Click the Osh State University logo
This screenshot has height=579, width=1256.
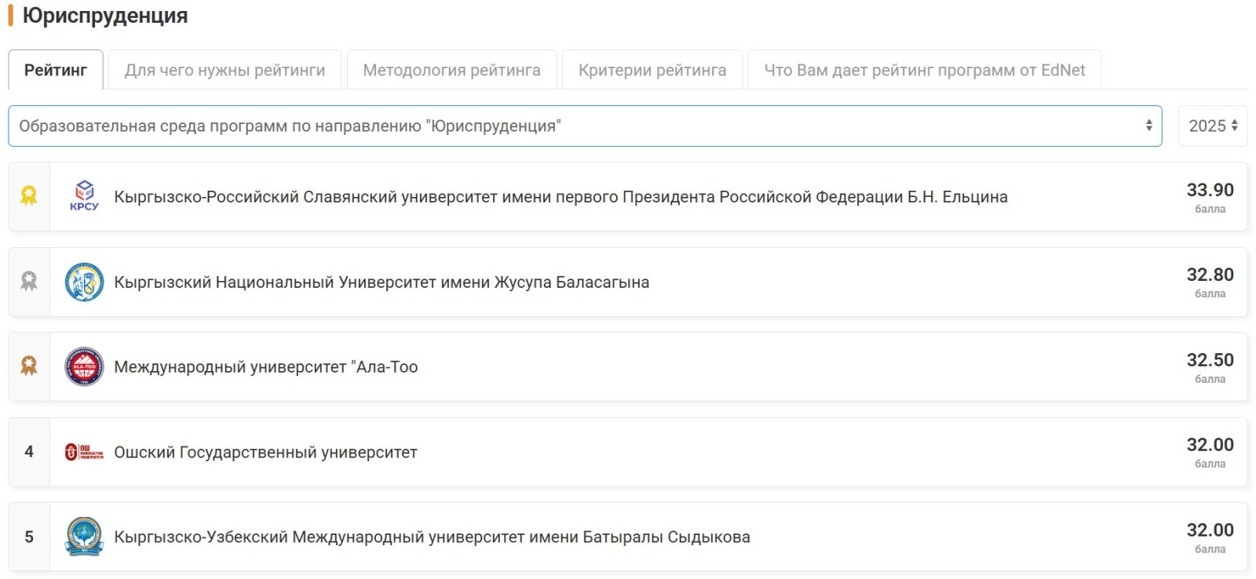pyautogui.click(x=84, y=452)
